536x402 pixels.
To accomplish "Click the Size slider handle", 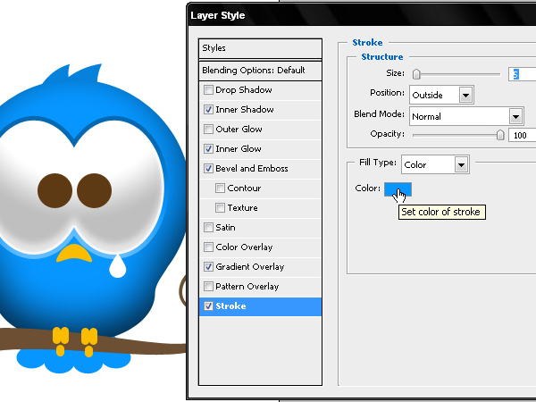I will point(416,74).
